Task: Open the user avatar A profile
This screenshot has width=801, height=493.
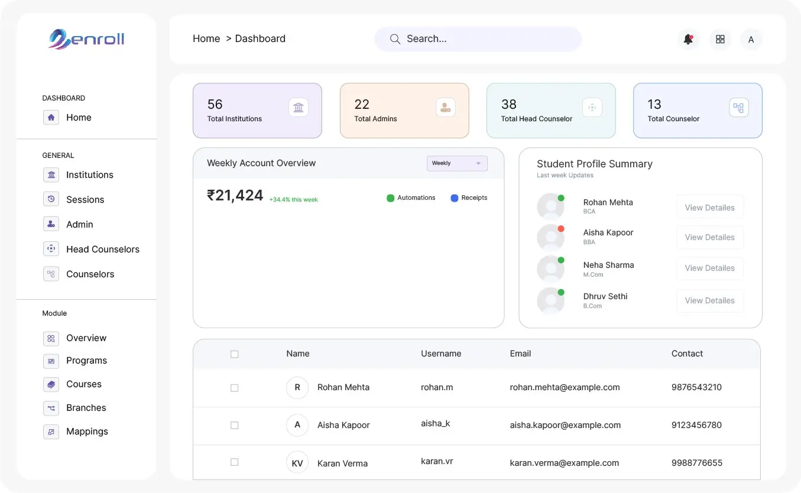Action: point(751,40)
